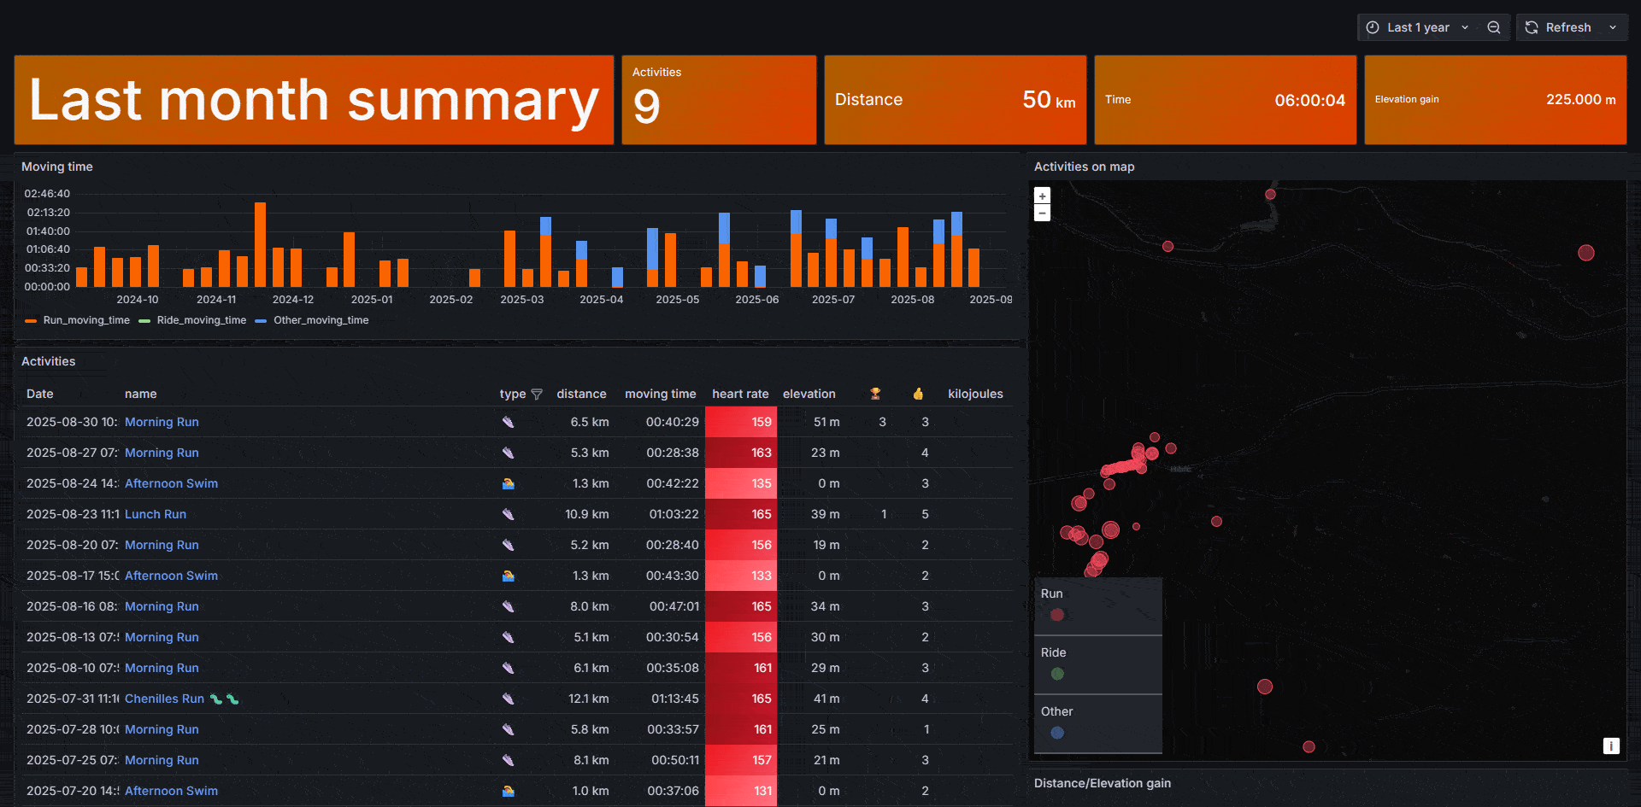
Task: Click the Last month summary title panel
Action: [314, 100]
